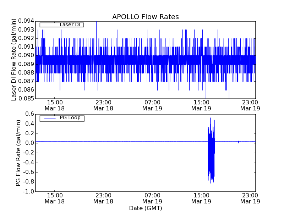Viewport: 284px width, 213px height.
Task: Click the Date (GMT) x-axis label
Action: coord(145,208)
